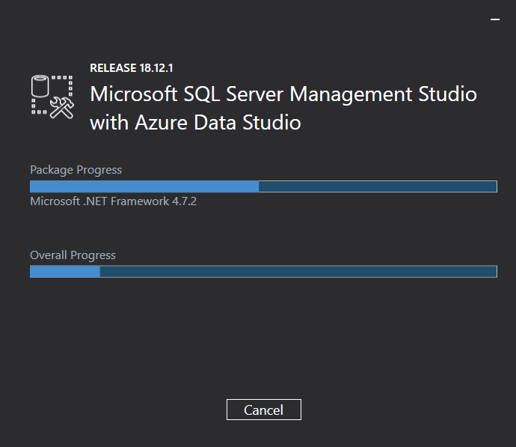Screen dimensions: 516x447
Task: Minimize the installer window
Action: pos(495,19)
